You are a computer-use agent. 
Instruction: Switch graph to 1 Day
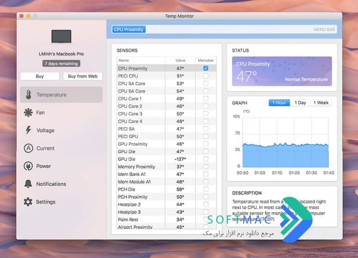[x=300, y=103]
